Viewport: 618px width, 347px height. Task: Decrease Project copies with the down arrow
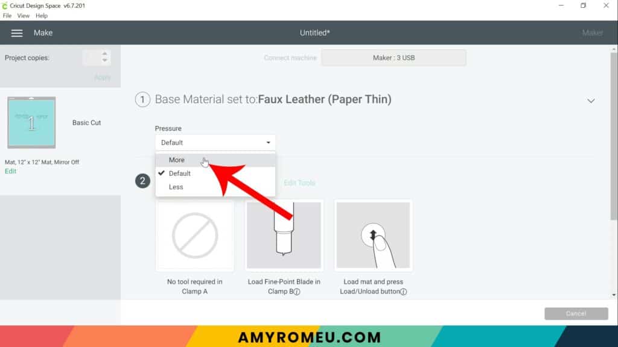pyautogui.click(x=104, y=60)
